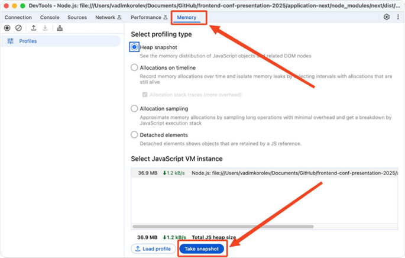Click the Profiles sliders icon in sidebar

point(10,41)
